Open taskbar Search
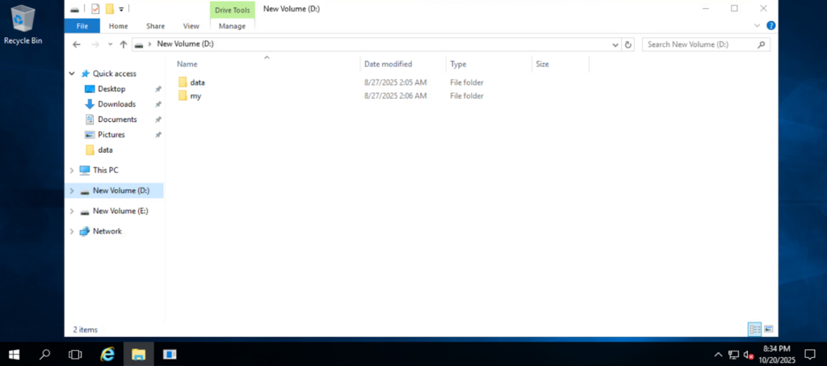 click(x=45, y=354)
